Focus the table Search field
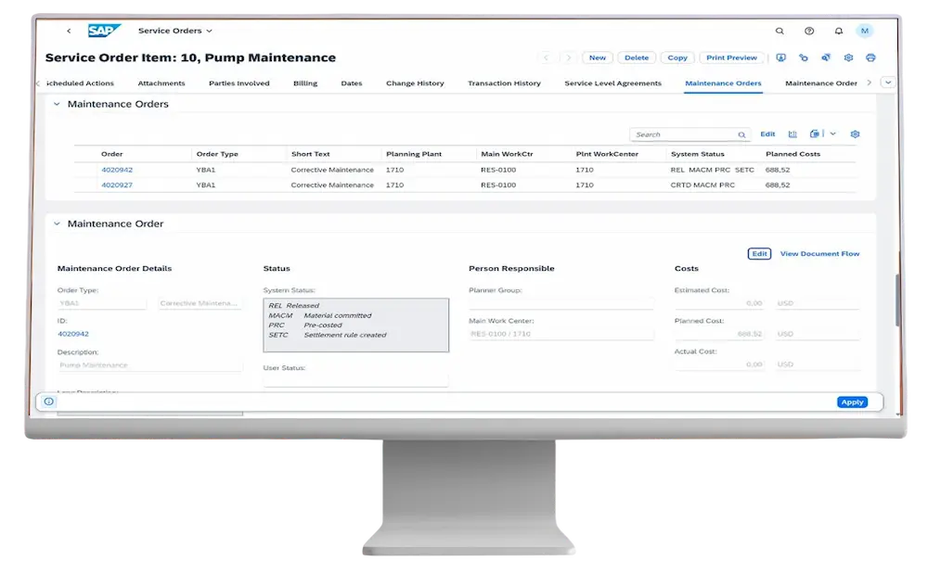Image resolution: width=928 pixels, height=574 pixels. click(x=690, y=134)
